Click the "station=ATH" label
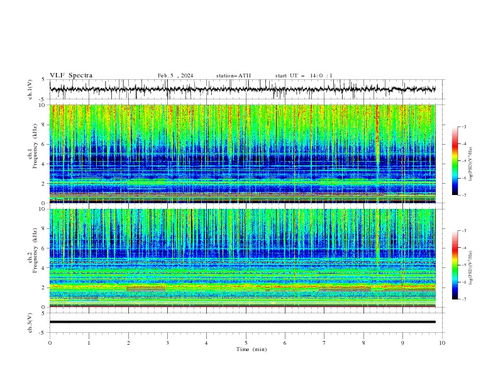This screenshot has width=498, height=385. [x=233, y=75]
